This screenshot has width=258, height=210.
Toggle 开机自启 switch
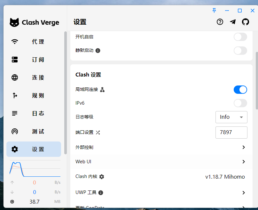[x=240, y=37]
